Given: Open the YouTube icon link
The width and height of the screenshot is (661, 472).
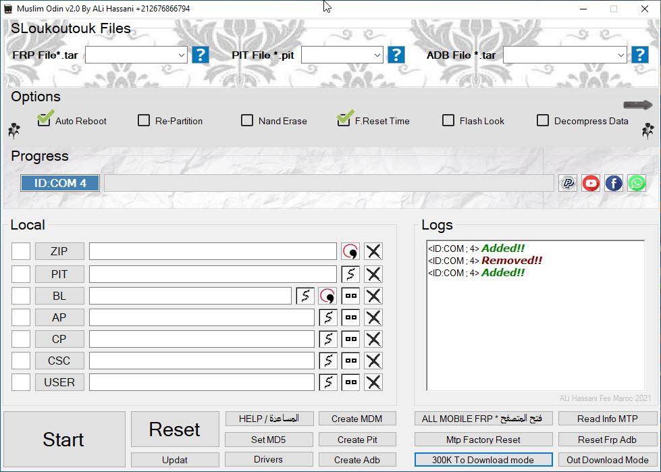Looking at the screenshot, I should pyautogui.click(x=591, y=183).
